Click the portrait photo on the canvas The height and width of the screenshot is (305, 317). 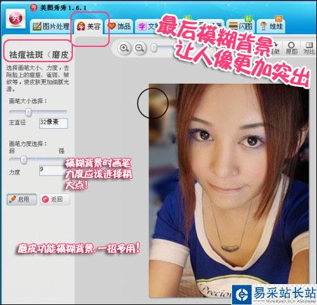[x=229, y=190]
